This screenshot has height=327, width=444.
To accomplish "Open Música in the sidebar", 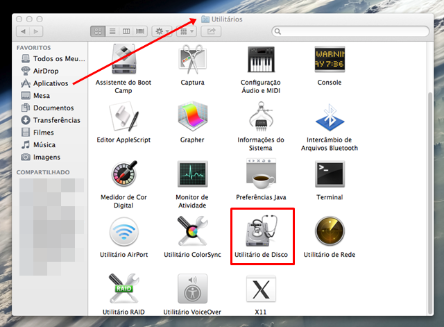I will coord(39,145).
